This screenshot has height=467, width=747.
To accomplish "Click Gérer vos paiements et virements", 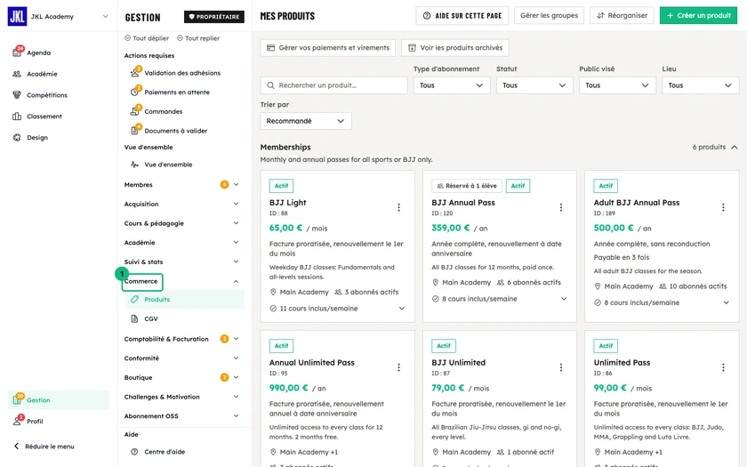I will click(328, 48).
